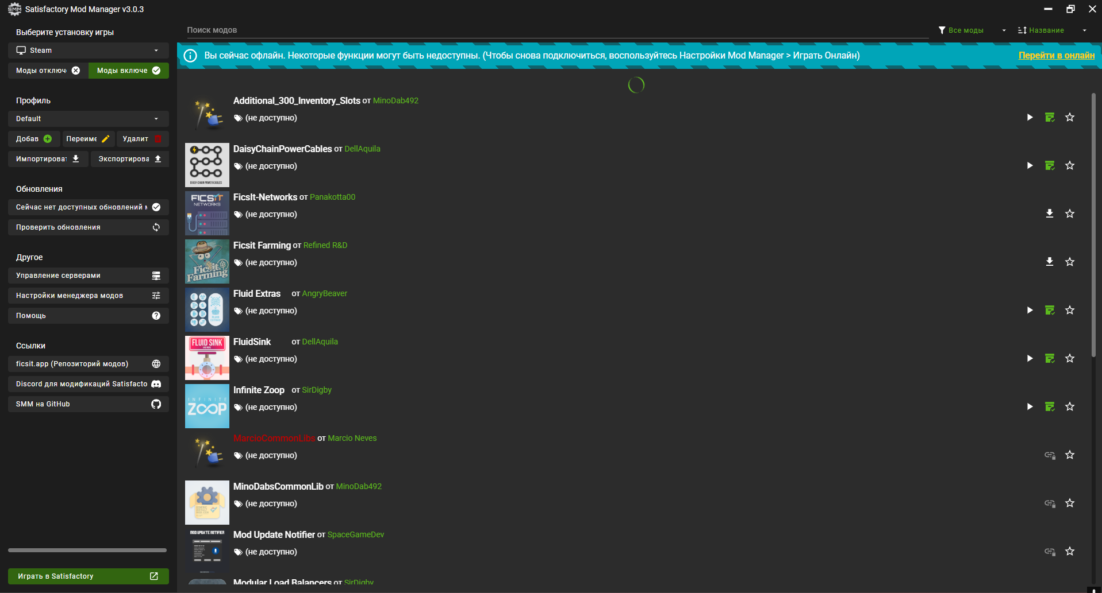1102x593 pixels.
Task: Open Все моды filter dropdown
Action: tap(972, 30)
